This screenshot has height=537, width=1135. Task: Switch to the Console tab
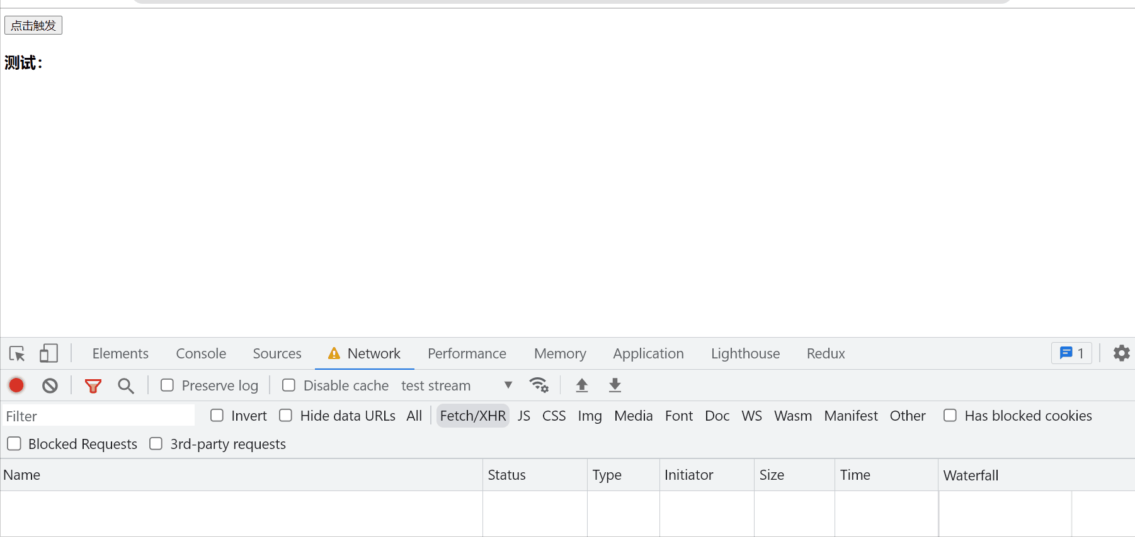click(201, 353)
